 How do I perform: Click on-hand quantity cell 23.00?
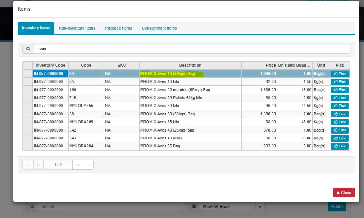(294, 138)
